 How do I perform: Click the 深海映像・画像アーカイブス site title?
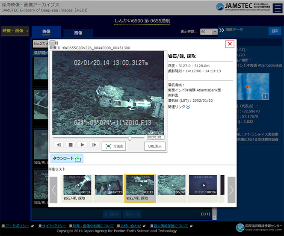[x=31, y=5]
